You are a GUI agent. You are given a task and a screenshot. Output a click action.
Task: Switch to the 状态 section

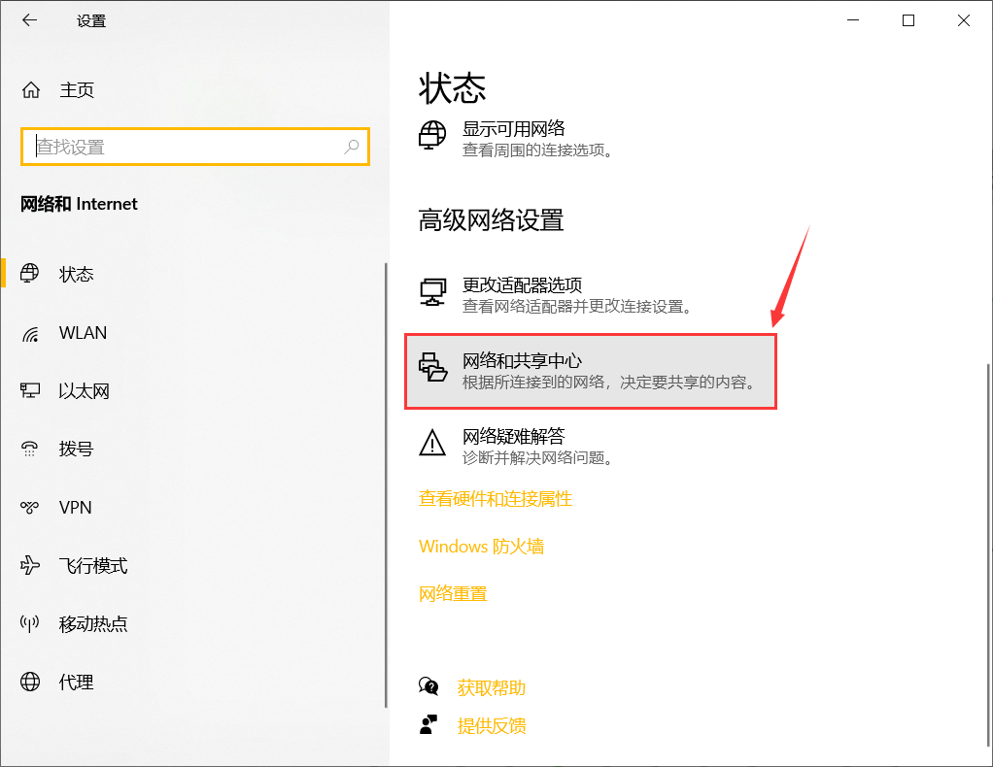tap(76, 274)
